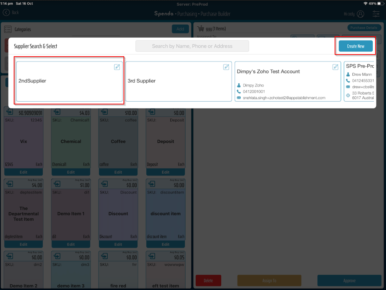
Task: Edit 2ndSupplier using its pencil icon
Action: pyautogui.click(x=117, y=67)
